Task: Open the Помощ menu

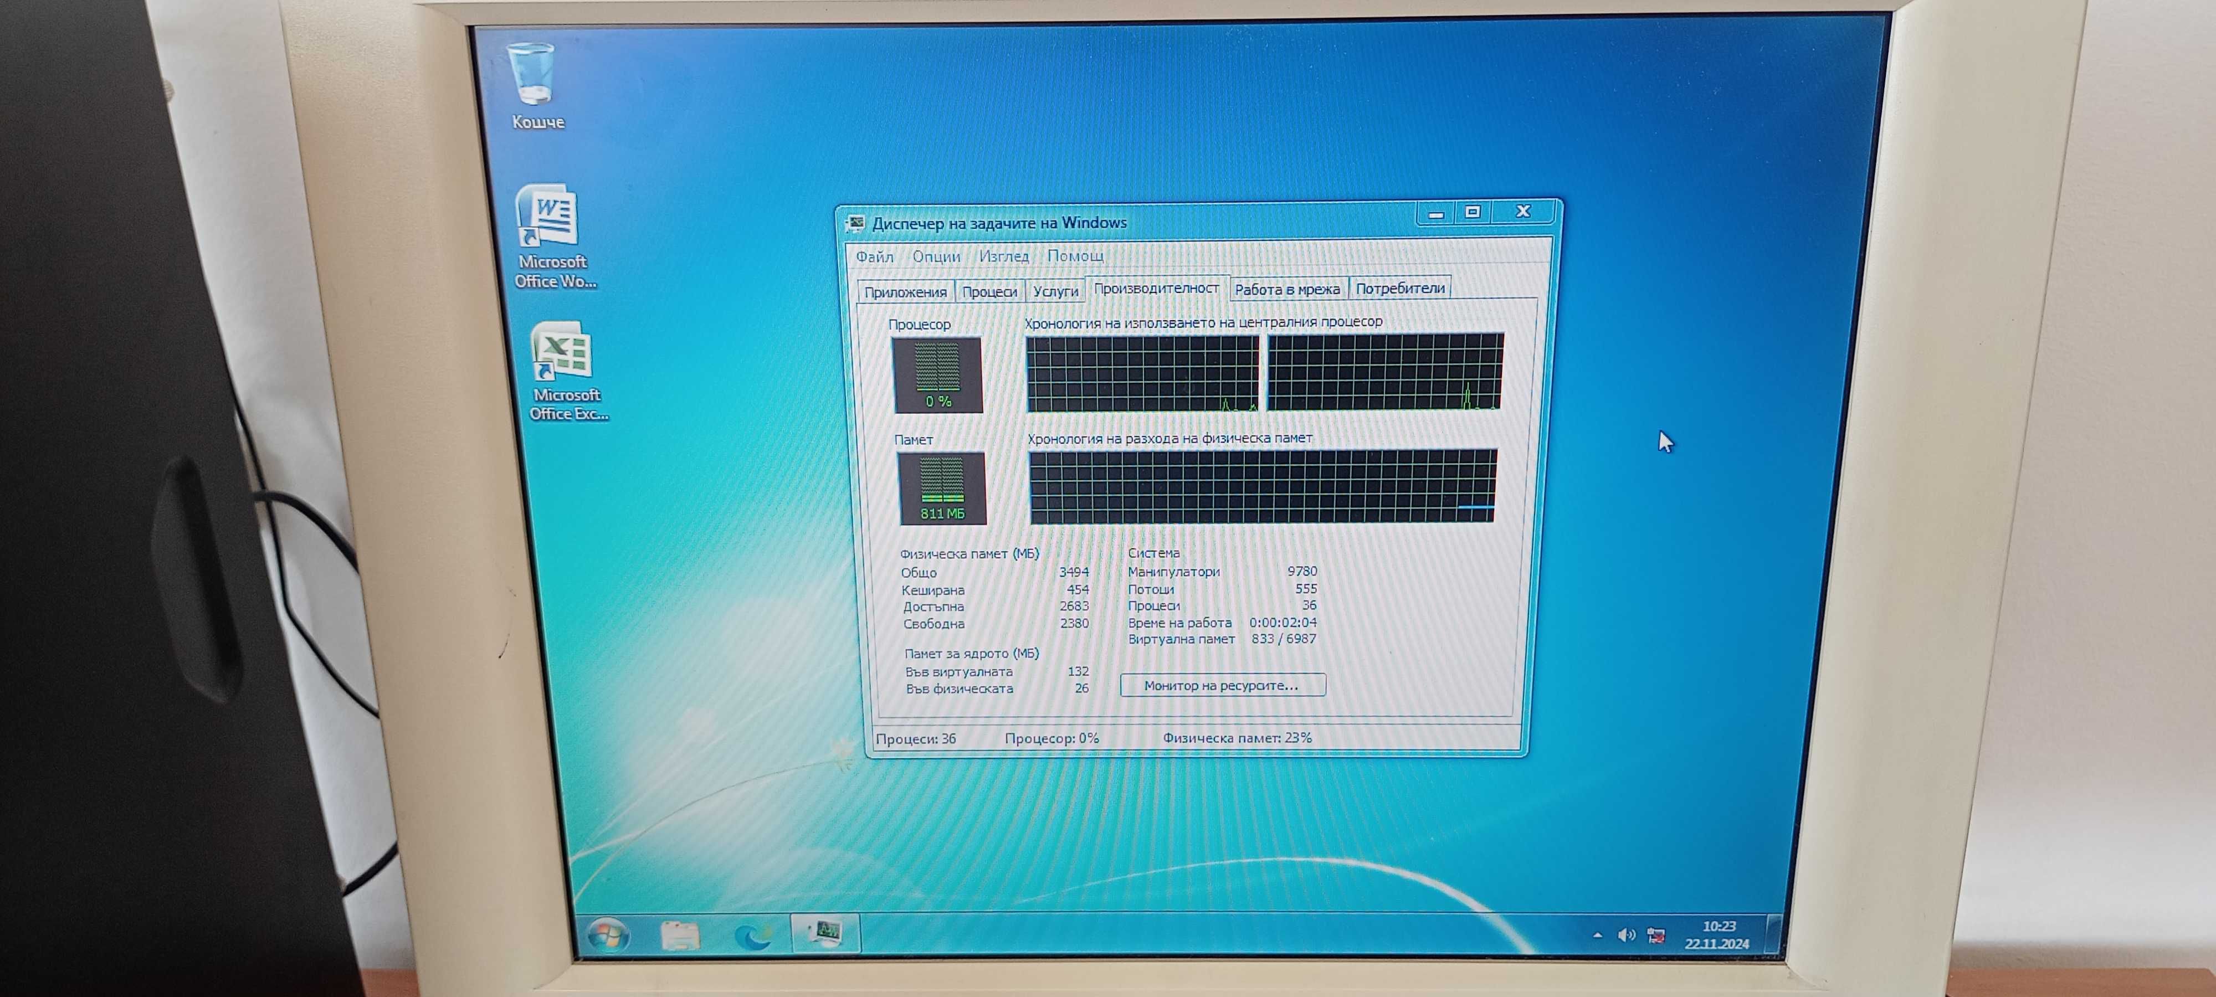Action: point(1074,255)
